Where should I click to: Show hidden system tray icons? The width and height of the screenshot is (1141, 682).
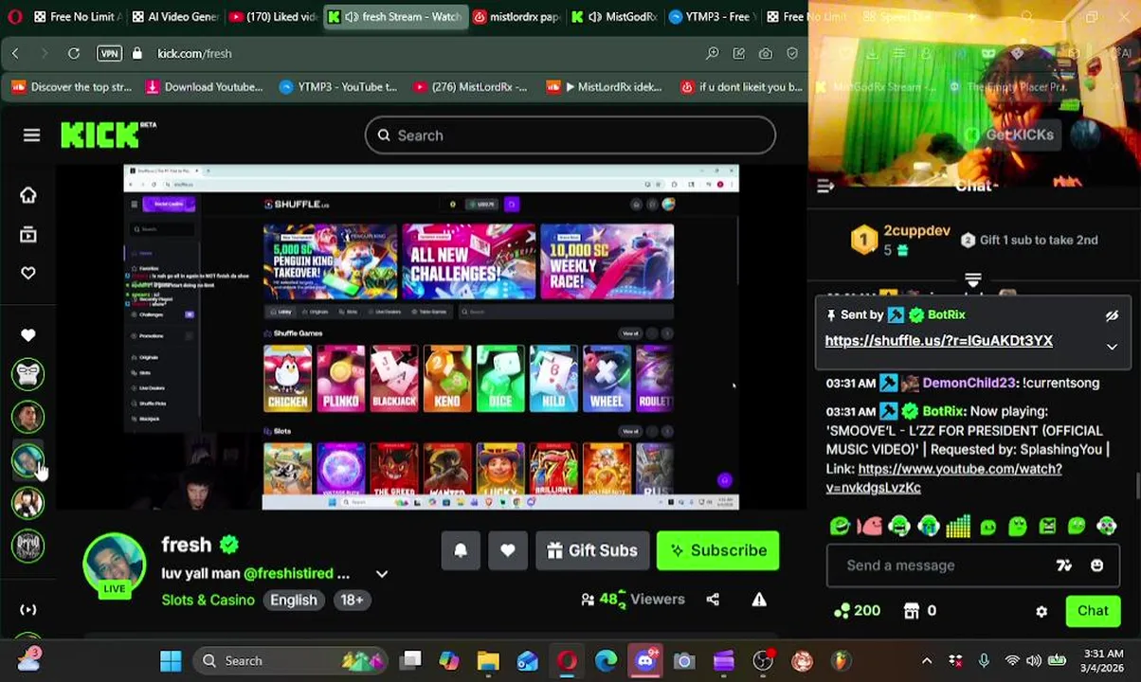click(x=927, y=660)
